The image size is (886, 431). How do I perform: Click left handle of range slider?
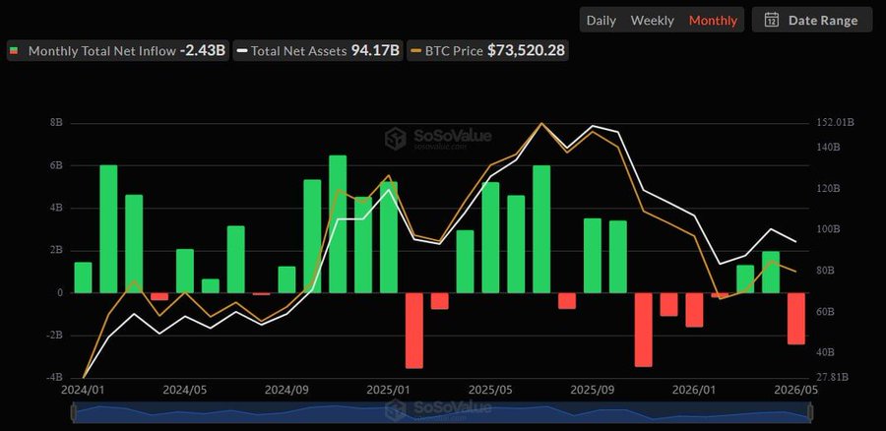click(x=74, y=412)
